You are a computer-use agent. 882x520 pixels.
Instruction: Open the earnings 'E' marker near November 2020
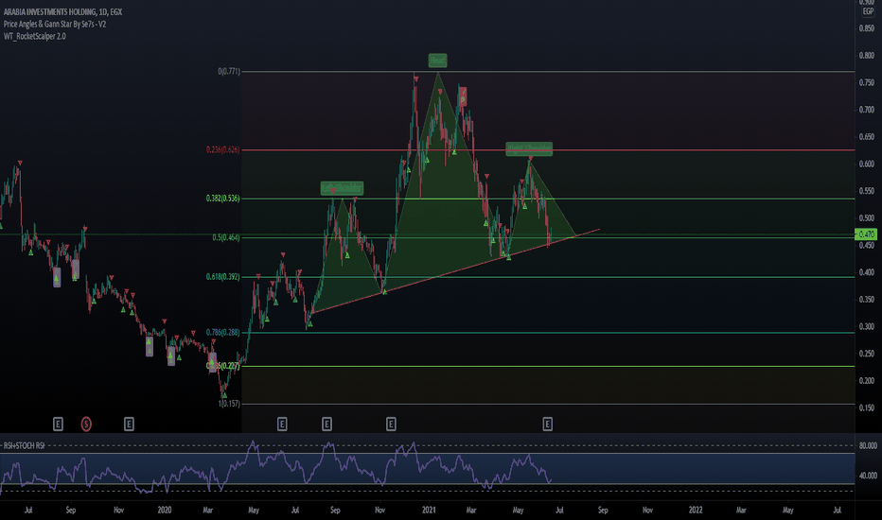coord(391,424)
